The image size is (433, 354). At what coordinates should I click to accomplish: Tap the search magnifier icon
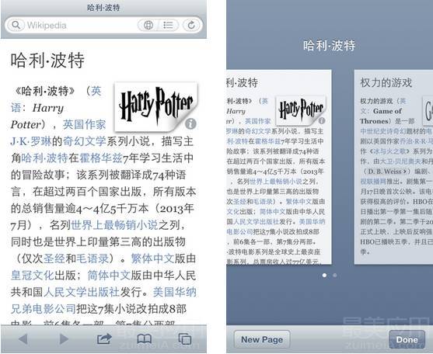click(x=16, y=25)
